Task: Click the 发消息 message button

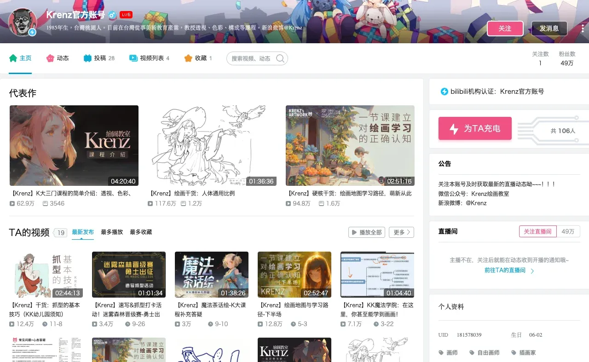Action: pyautogui.click(x=549, y=29)
